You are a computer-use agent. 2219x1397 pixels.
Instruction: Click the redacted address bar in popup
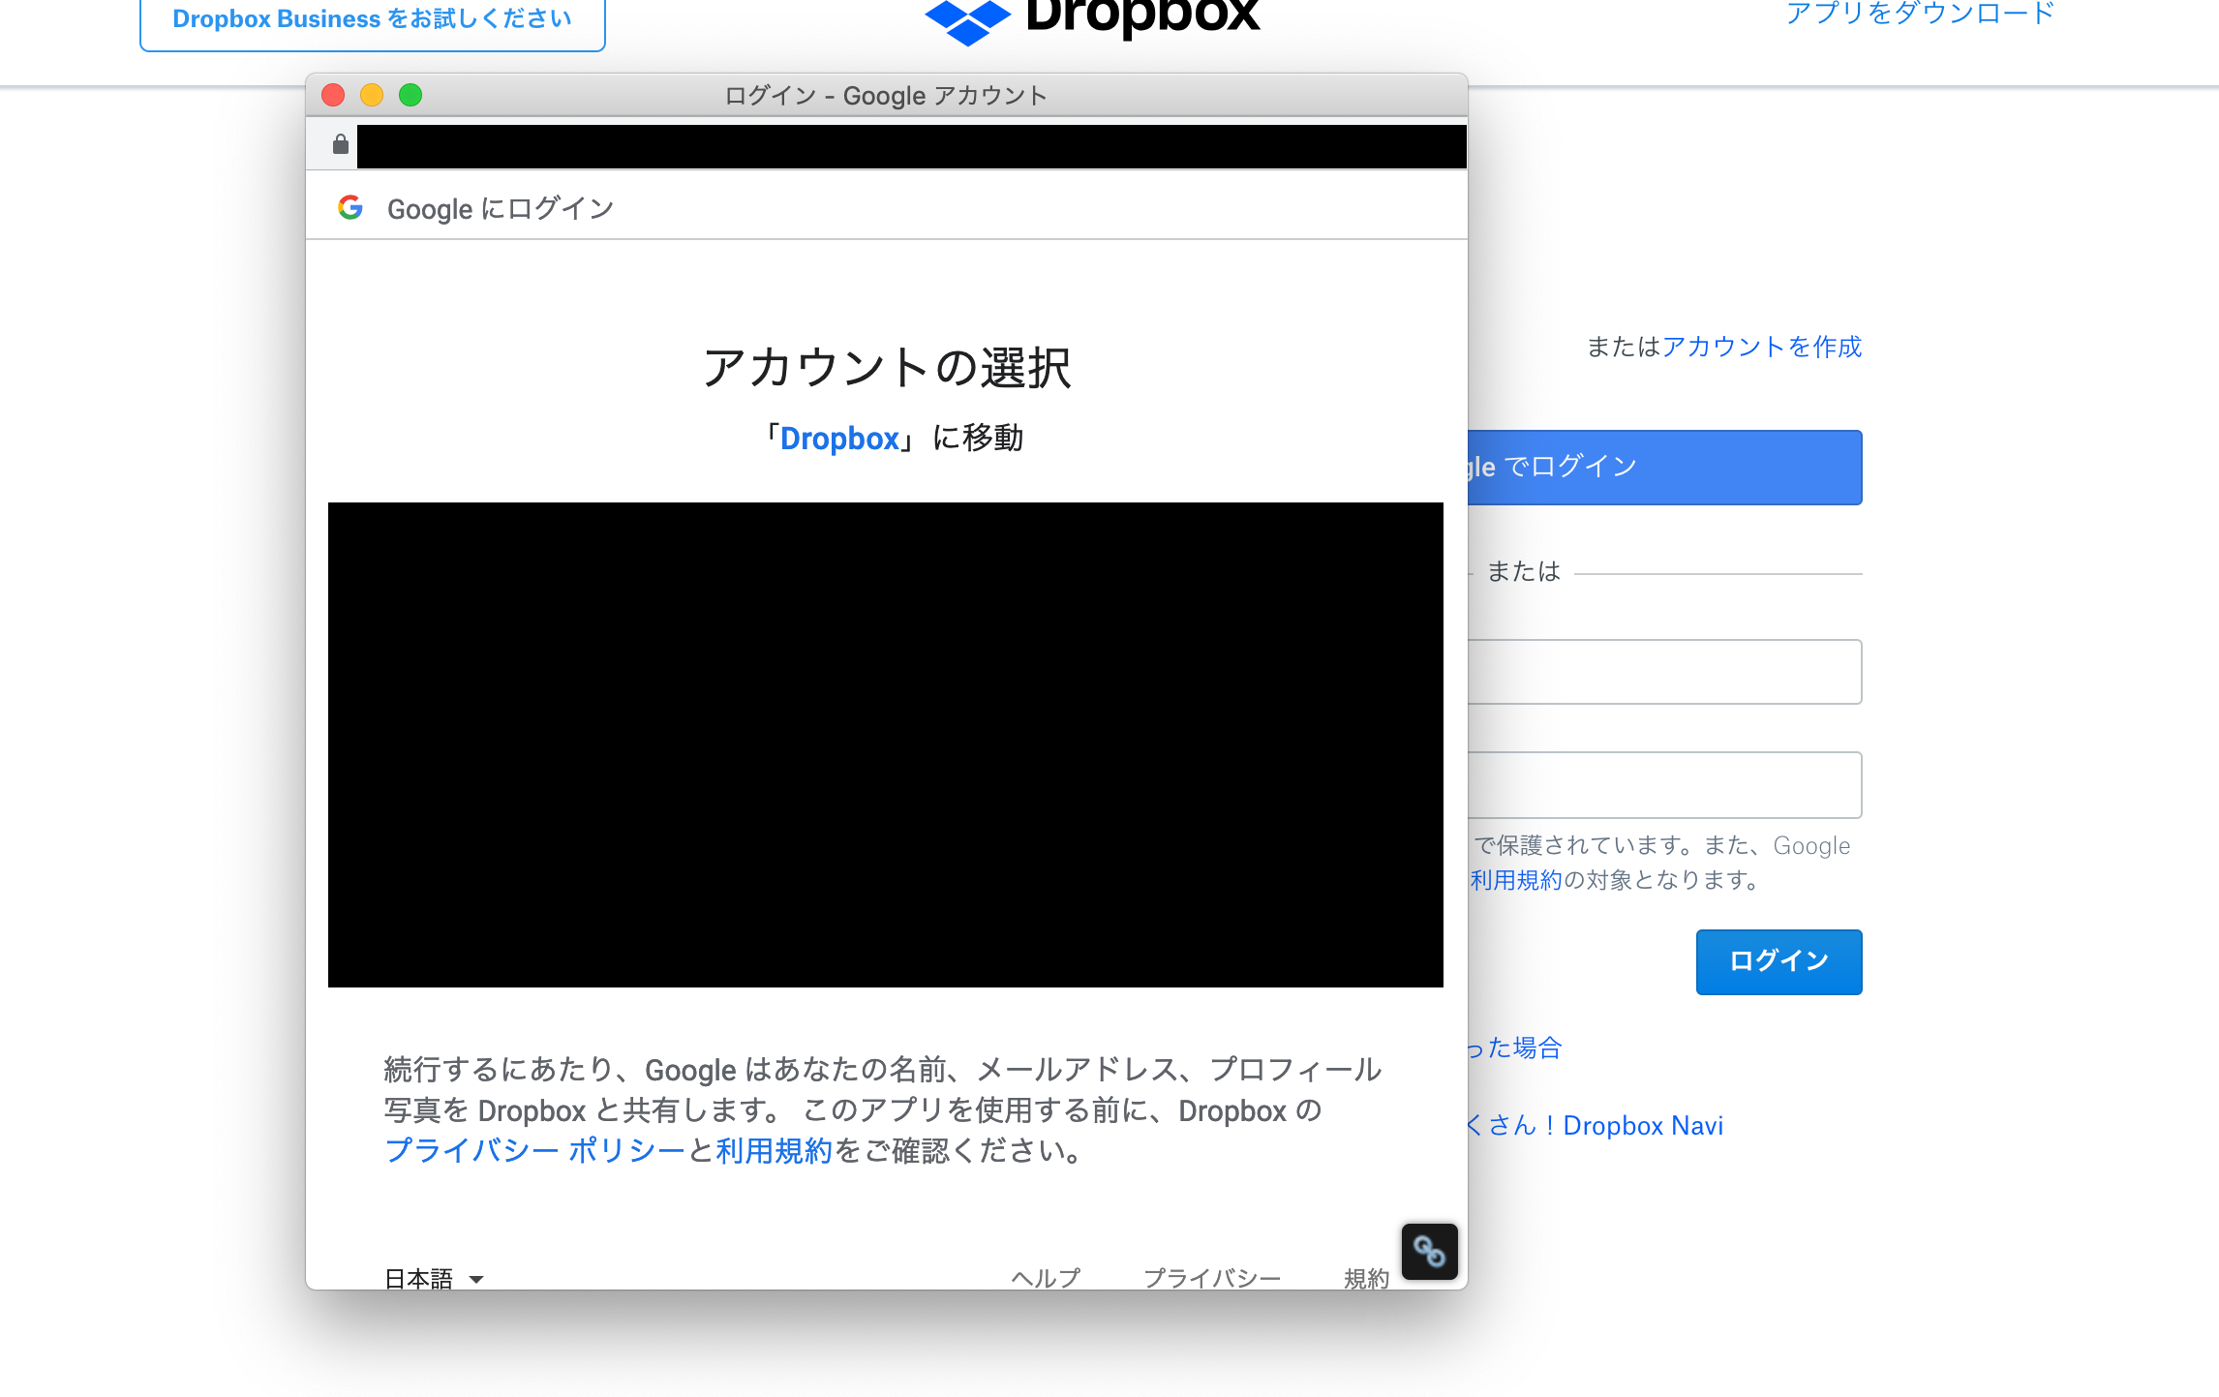point(911,146)
